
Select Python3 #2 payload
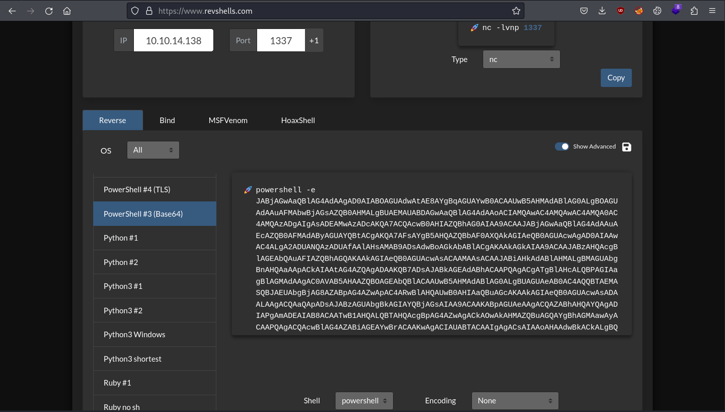(x=155, y=310)
